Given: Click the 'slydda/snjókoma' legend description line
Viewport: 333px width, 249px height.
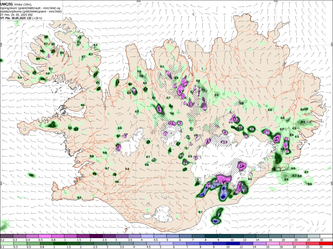Looking at the screenshot, I should tap(31, 11).
